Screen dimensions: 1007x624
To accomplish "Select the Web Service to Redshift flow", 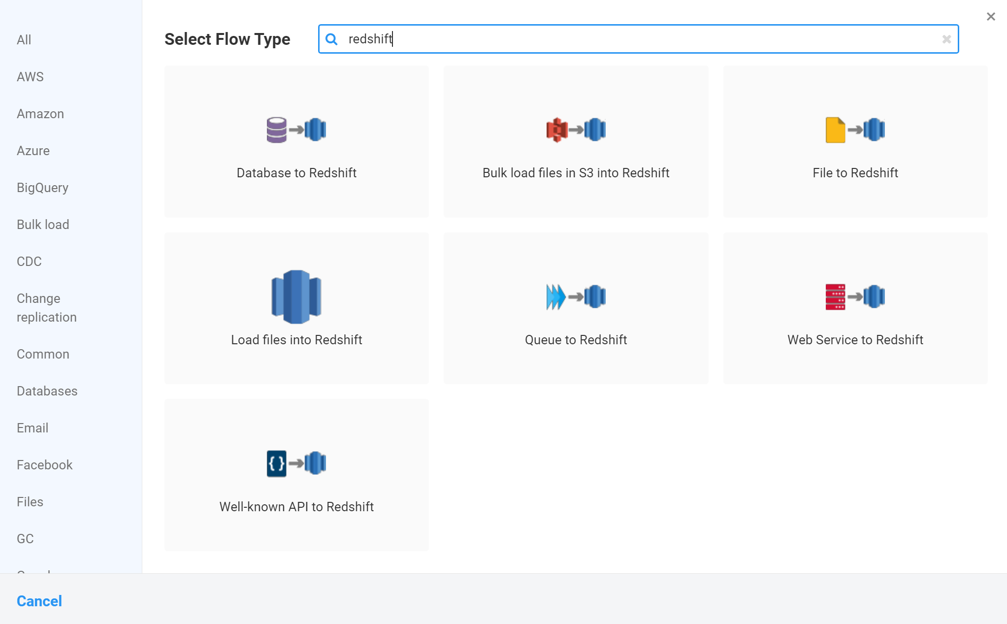I will pos(855,309).
